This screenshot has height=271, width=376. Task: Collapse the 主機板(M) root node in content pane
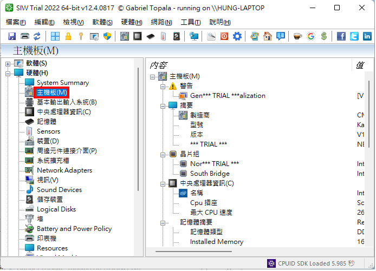152,77
